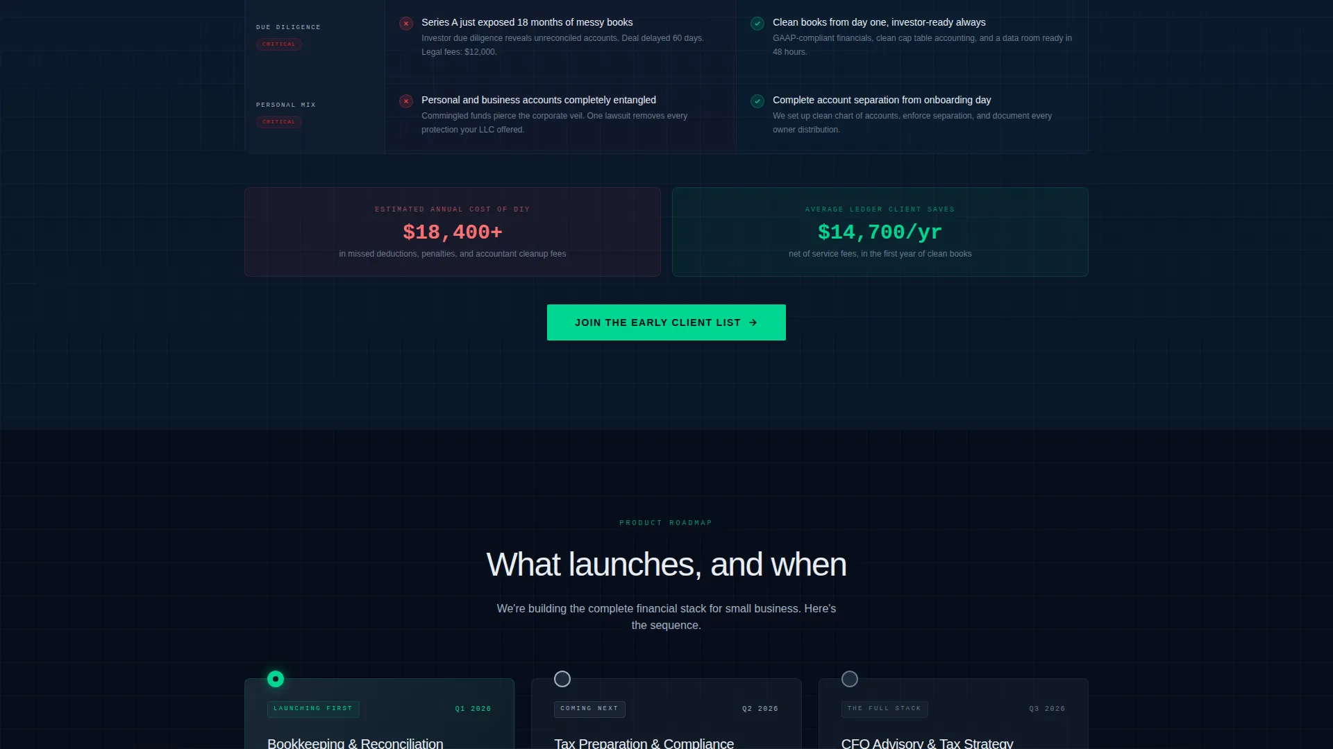Click the missed deductions and penalties caption
This screenshot has width=1333, height=749.
(x=453, y=254)
